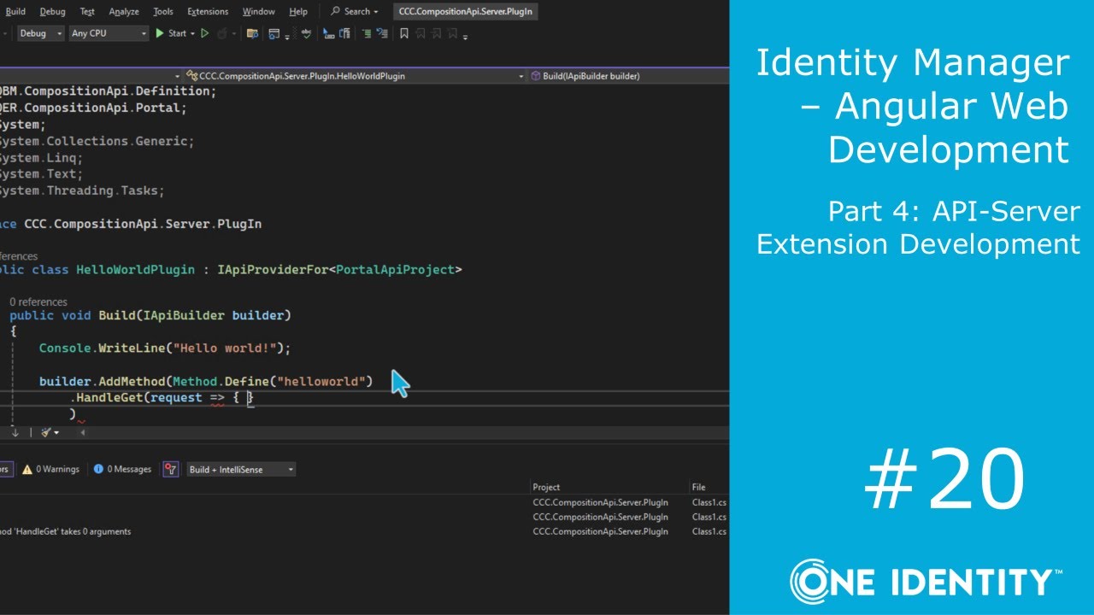The width and height of the screenshot is (1094, 615).
Task: Toggle the 0 Messages filter
Action: [123, 469]
